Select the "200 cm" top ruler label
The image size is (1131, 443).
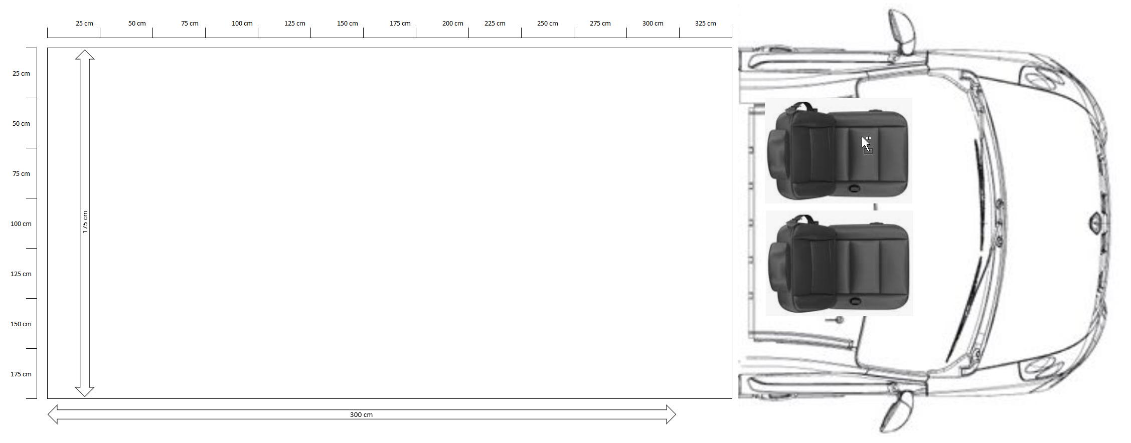(x=452, y=24)
